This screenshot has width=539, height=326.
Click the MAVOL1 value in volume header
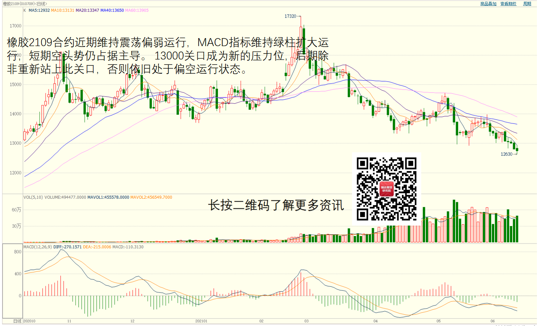[108, 197]
